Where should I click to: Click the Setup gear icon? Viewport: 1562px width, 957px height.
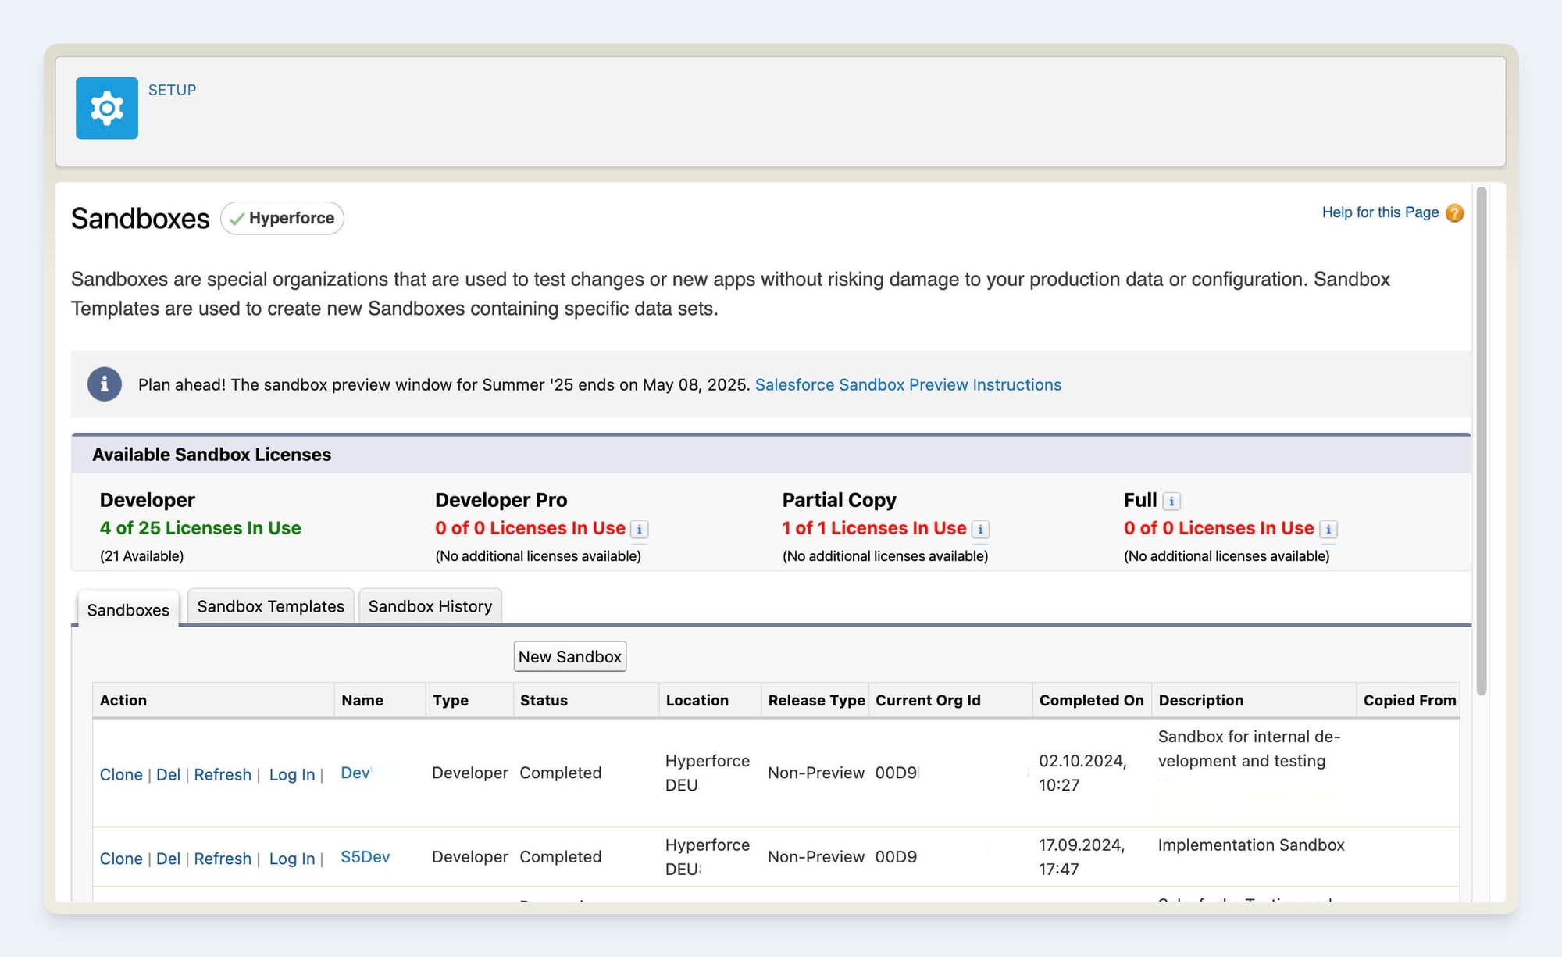(x=107, y=109)
